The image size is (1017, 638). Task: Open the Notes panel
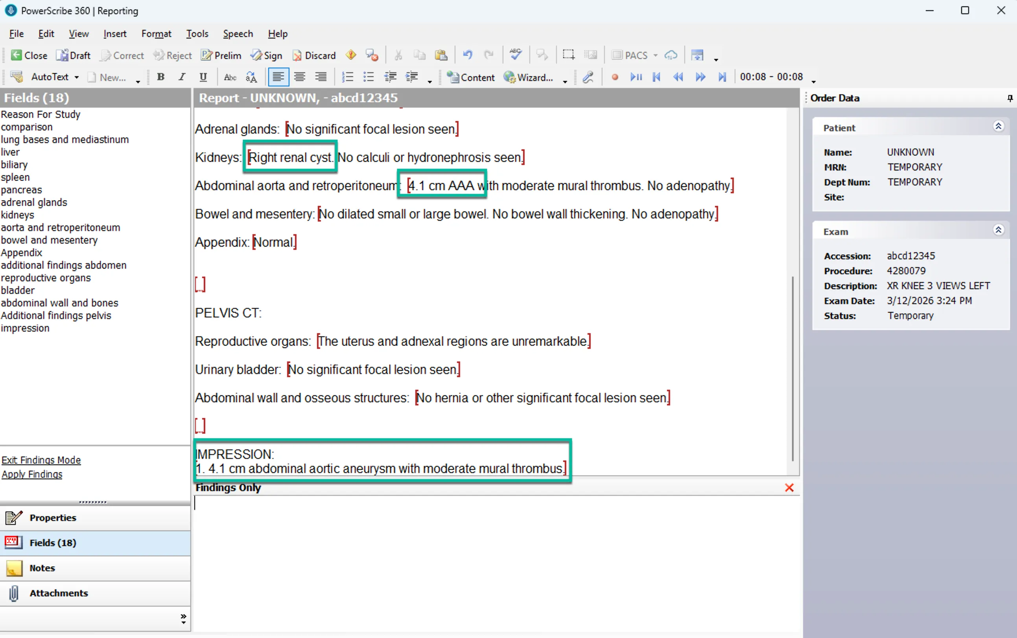[42, 568]
